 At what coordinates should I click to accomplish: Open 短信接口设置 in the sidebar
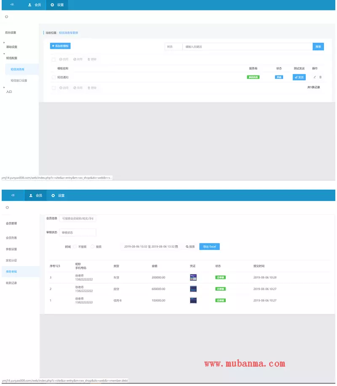click(19, 80)
